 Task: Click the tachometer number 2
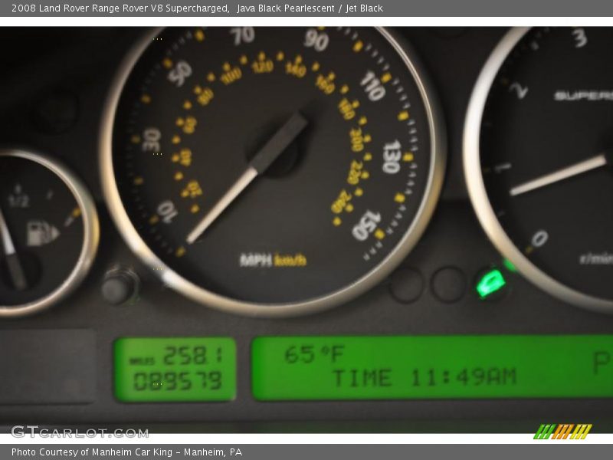(x=520, y=90)
